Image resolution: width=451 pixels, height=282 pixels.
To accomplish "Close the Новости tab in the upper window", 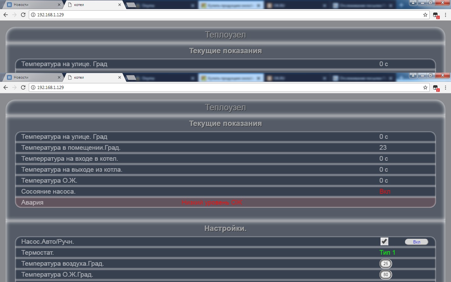I will pos(59,5).
